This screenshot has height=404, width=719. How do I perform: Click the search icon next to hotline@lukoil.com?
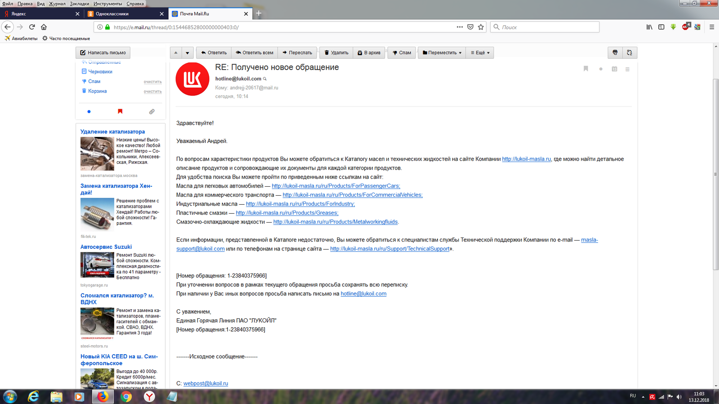click(x=265, y=79)
